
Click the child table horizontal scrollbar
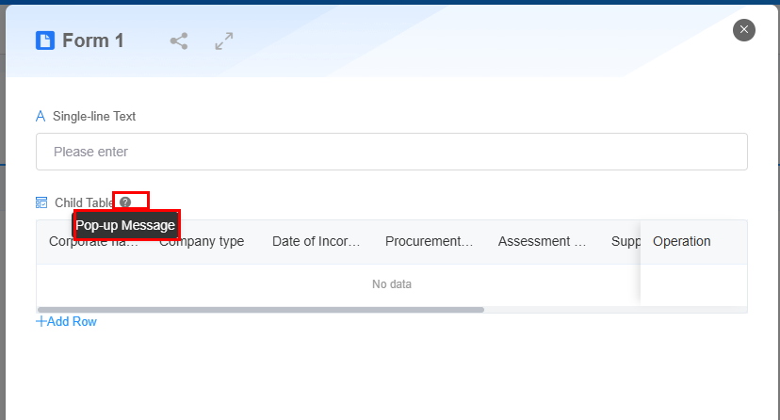coord(261,310)
